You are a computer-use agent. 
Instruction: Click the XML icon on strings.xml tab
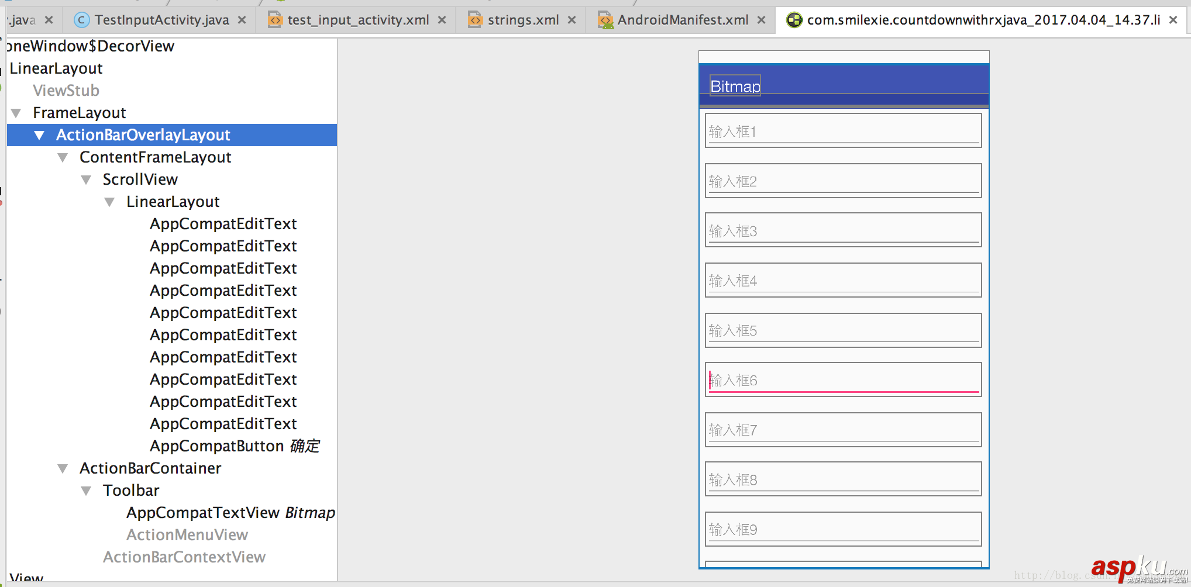(x=476, y=20)
